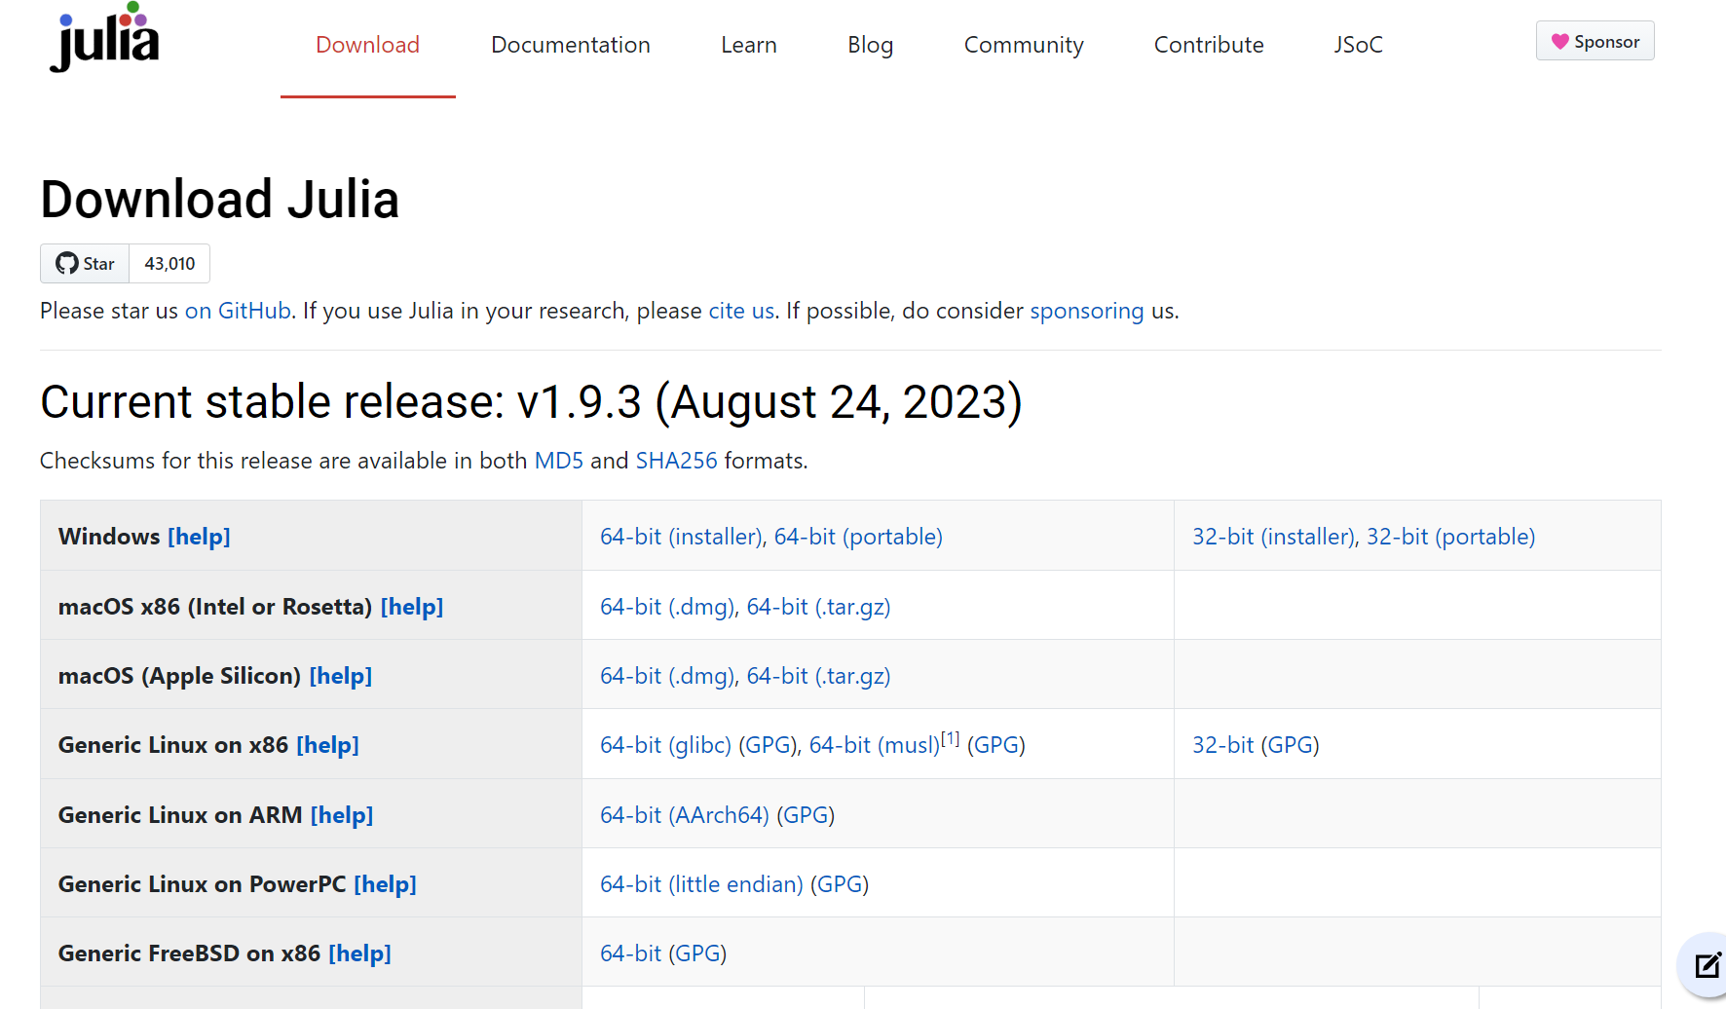This screenshot has width=1726, height=1009.
Task: Open Generic Linux on PowerPC [help]
Action: click(x=385, y=884)
